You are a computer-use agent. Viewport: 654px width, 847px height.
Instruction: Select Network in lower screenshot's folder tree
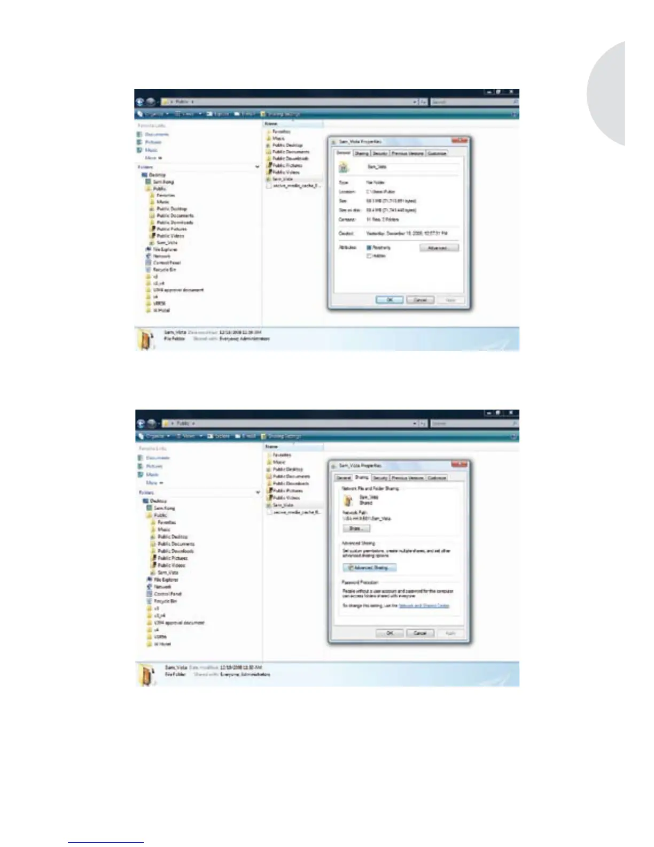(x=162, y=587)
